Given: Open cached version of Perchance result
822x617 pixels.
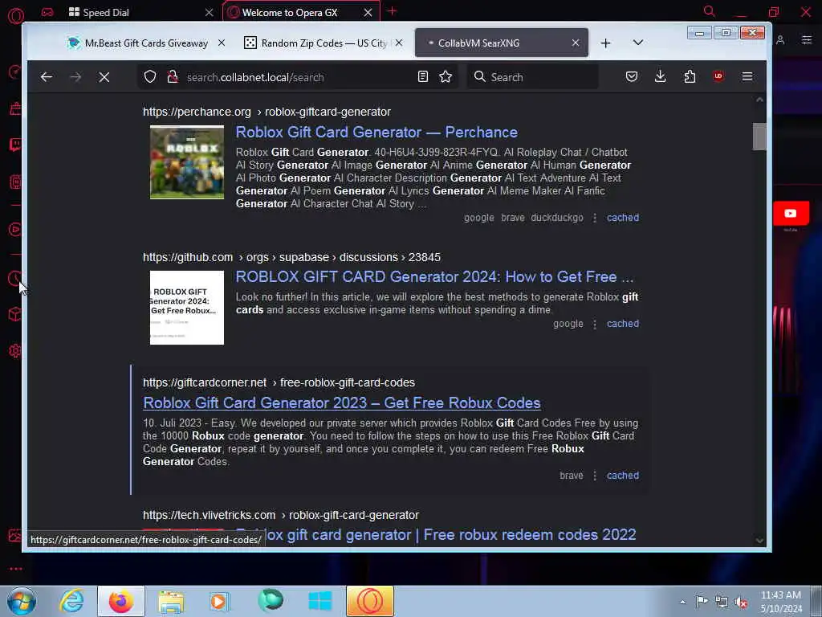Looking at the screenshot, I should [623, 218].
